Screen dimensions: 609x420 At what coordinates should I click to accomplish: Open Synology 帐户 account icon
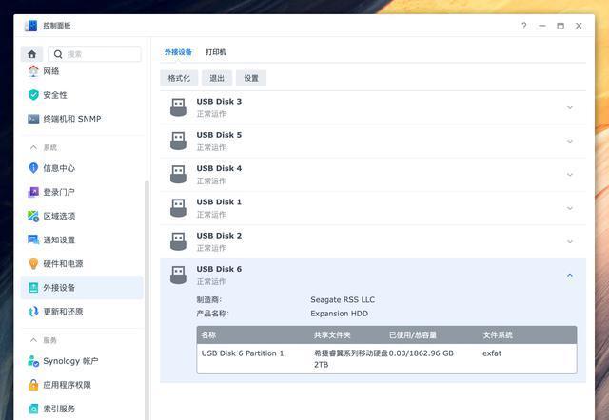pos(33,361)
